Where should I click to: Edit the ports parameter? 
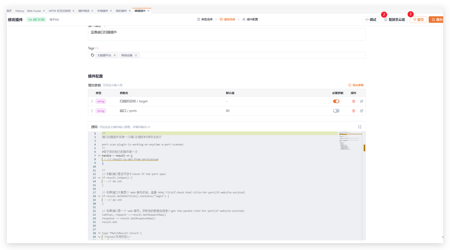(362, 111)
